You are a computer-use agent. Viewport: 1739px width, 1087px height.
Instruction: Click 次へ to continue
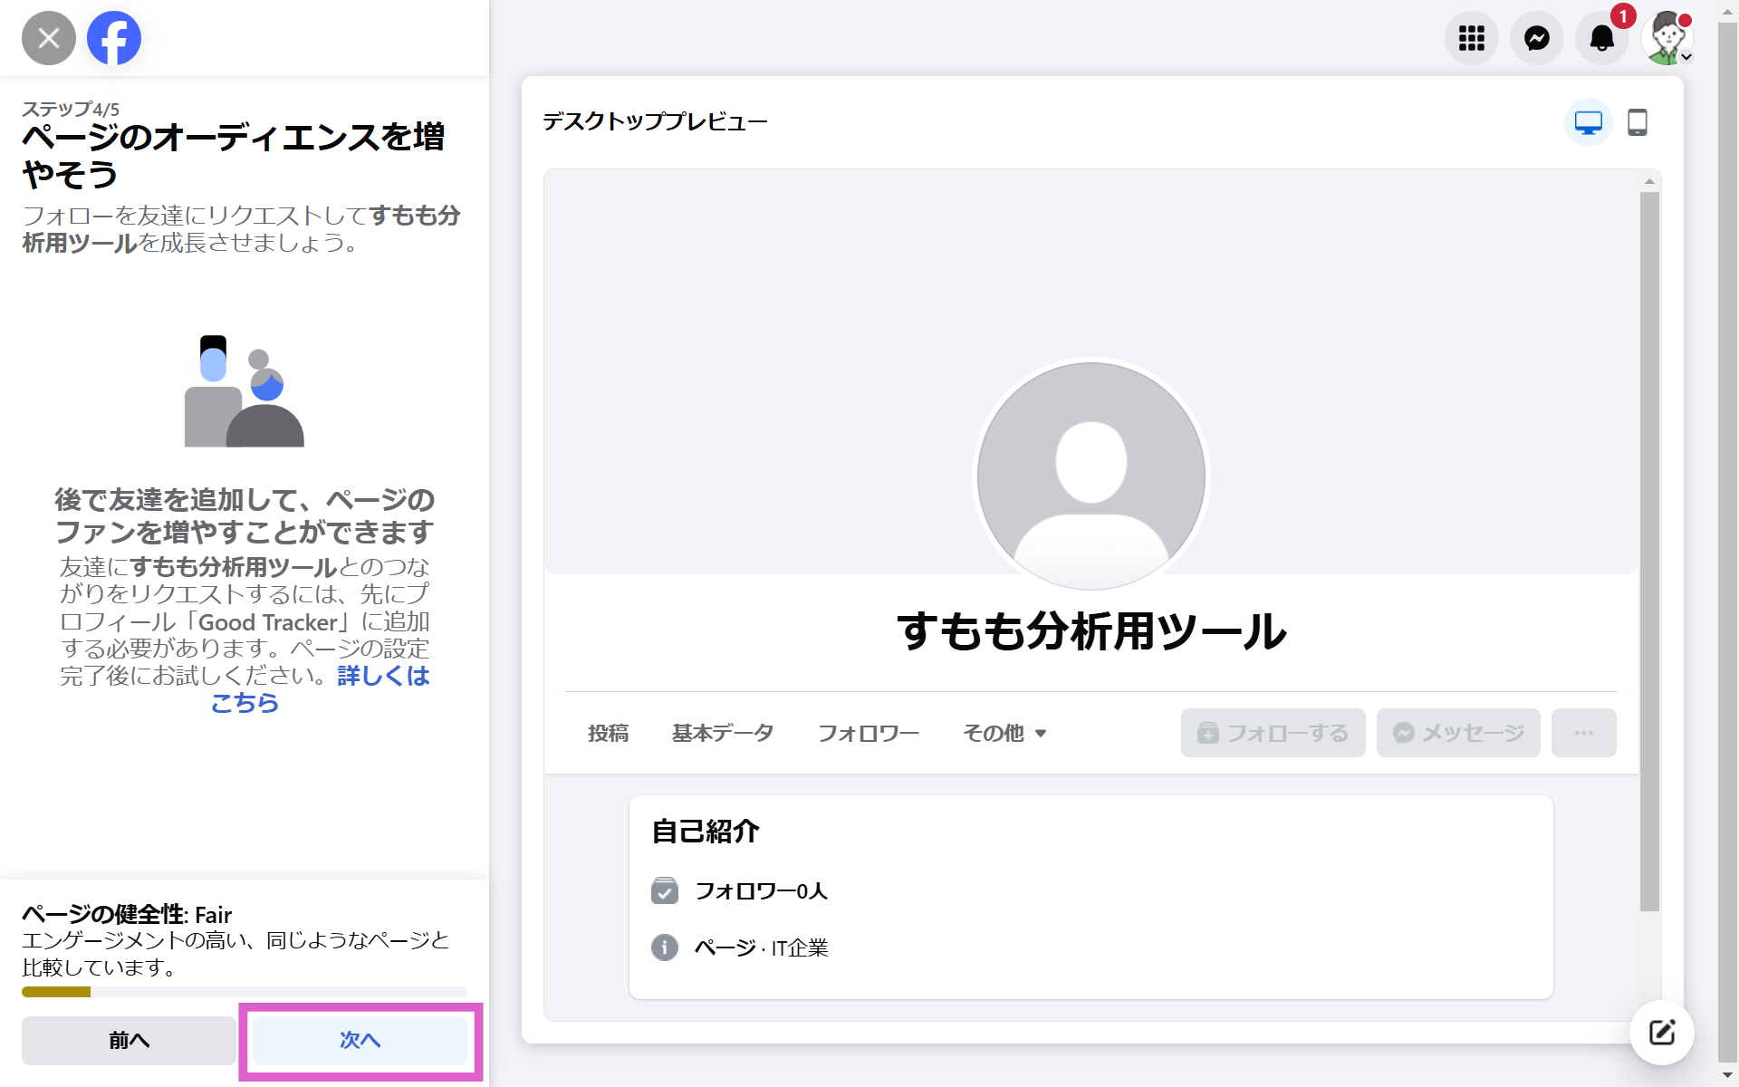tap(360, 1040)
